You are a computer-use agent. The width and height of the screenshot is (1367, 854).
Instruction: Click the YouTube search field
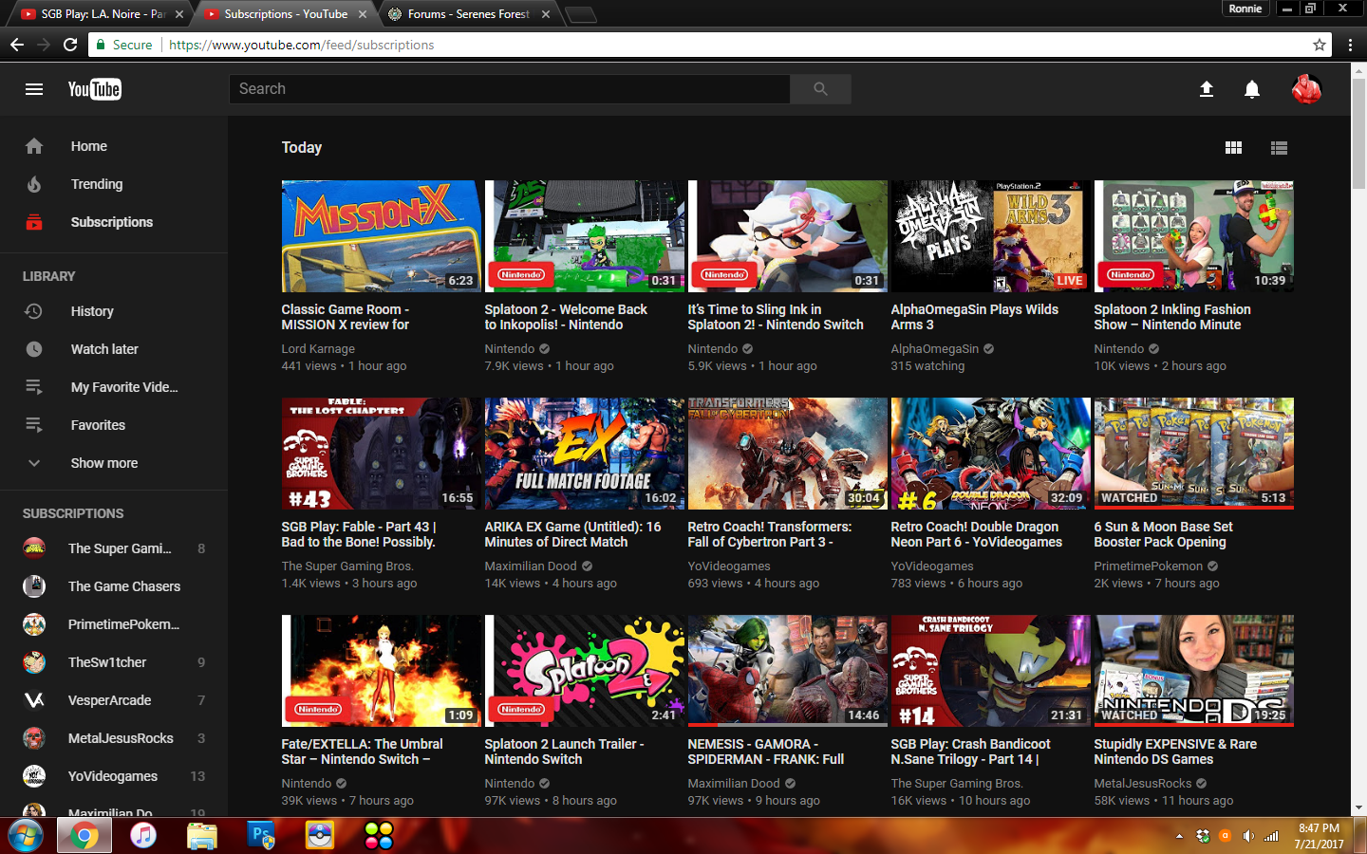509,89
